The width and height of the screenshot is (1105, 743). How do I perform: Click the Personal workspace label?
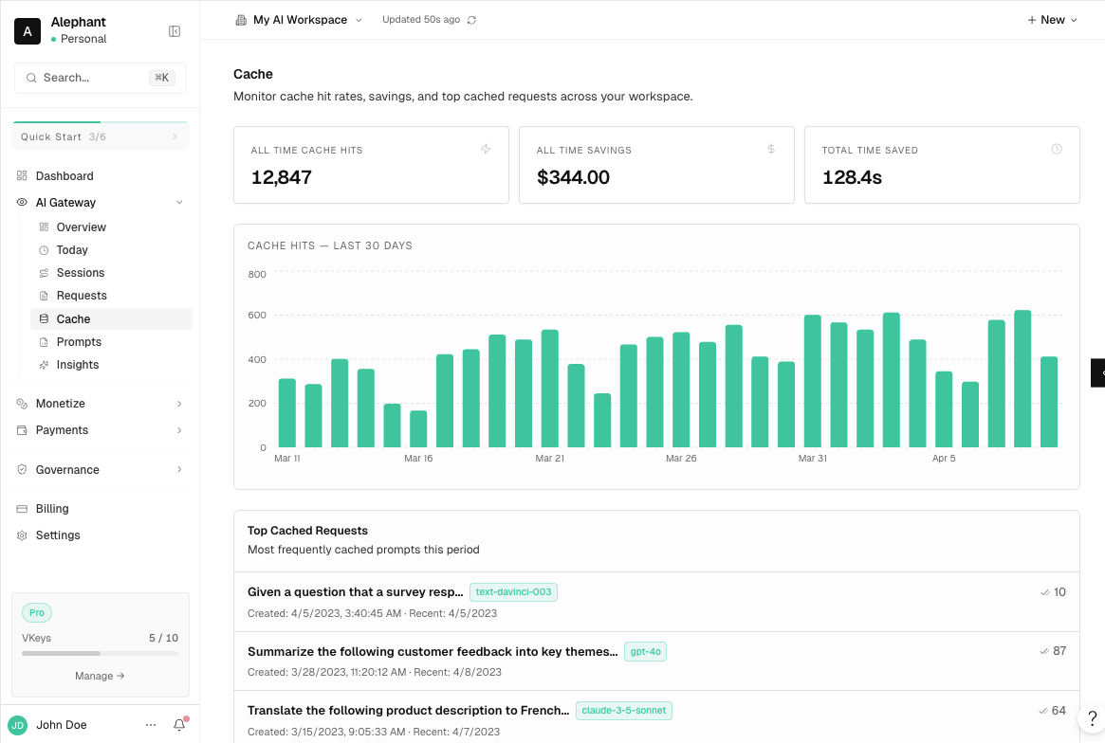click(x=83, y=39)
